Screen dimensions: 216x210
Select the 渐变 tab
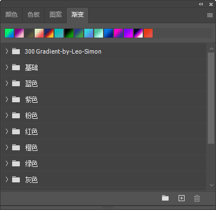[78, 15]
